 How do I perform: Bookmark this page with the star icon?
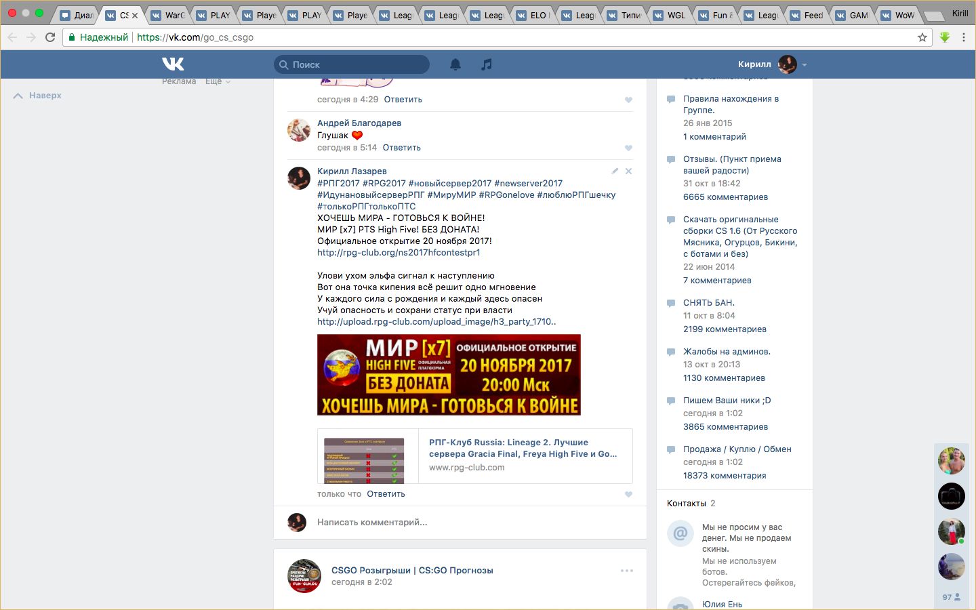click(922, 37)
